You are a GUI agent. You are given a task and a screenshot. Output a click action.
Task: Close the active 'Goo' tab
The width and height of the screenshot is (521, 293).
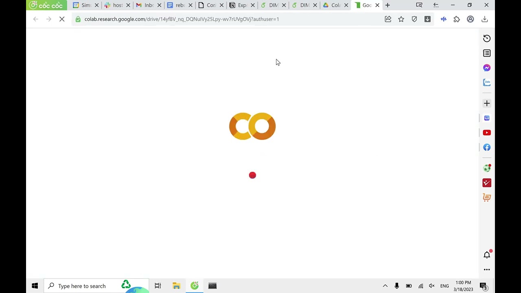(x=377, y=5)
